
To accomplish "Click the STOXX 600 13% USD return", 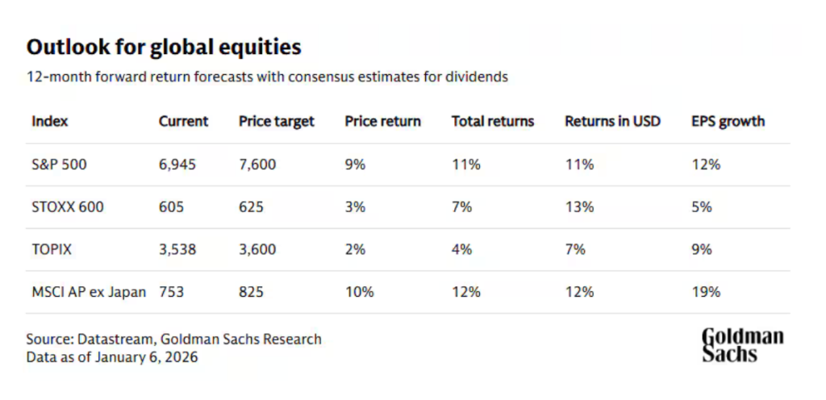I will (x=579, y=207).
